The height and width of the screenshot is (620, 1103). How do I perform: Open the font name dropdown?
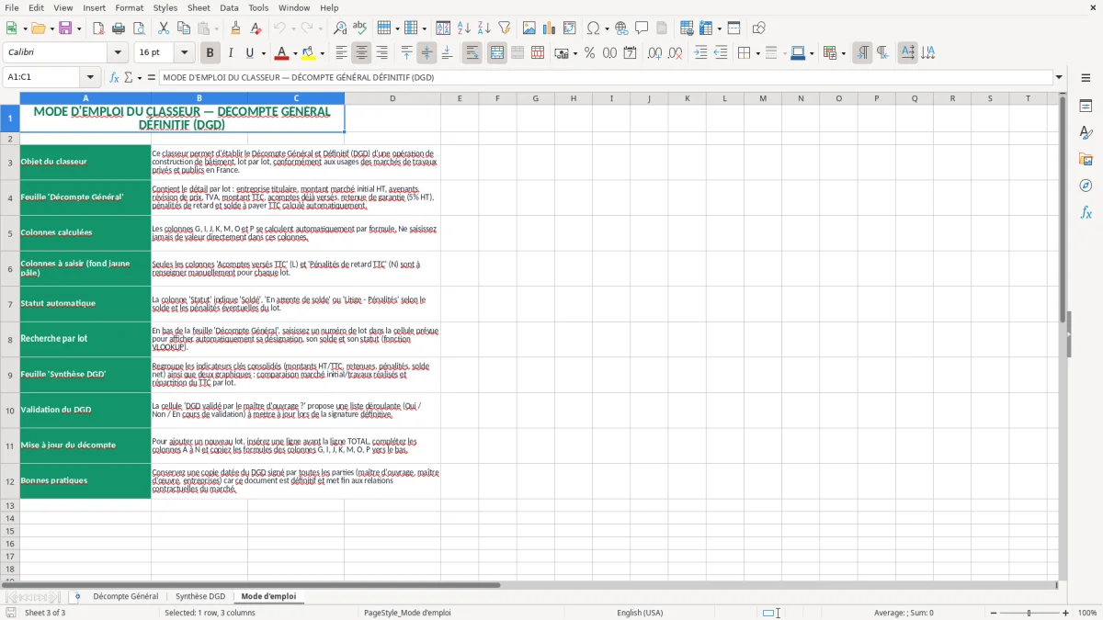click(118, 53)
